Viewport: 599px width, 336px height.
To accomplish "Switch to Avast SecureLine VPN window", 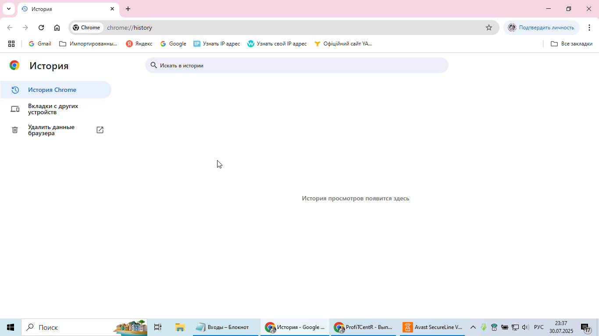I will (x=433, y=327).
